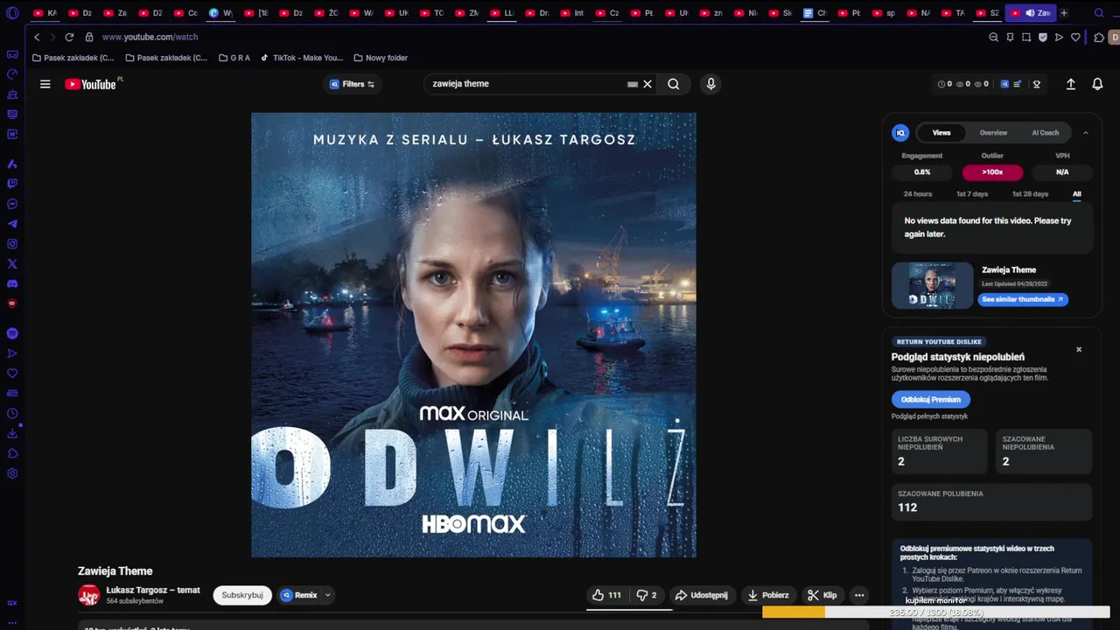Subscribe to Łukasz Targosz channel
This screenshot has height=630, width=1120.
(x=242, y=595)
